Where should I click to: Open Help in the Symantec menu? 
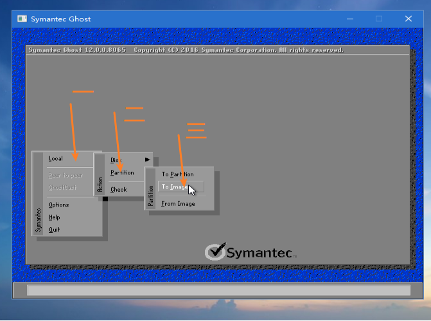click(54, 217)
